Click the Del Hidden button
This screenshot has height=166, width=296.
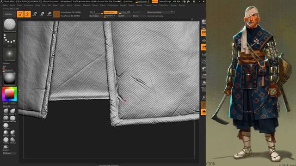point(96,16)
